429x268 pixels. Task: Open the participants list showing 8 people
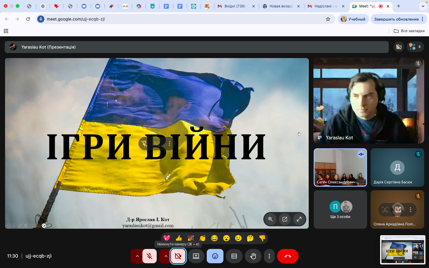pos(415,47)
